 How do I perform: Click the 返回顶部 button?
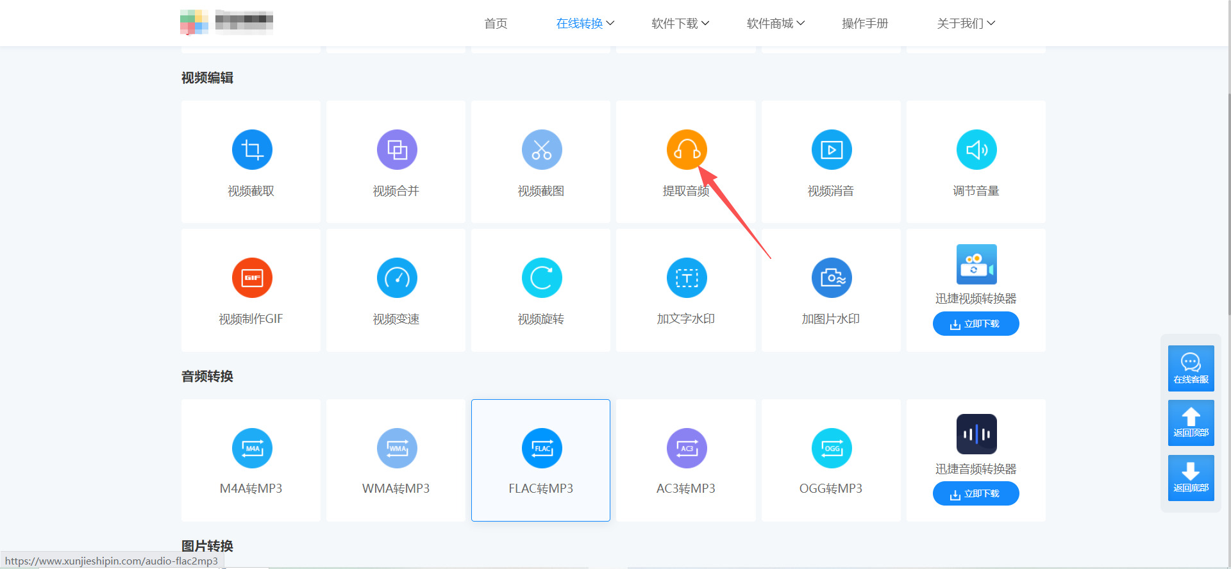pos(1191,423)
